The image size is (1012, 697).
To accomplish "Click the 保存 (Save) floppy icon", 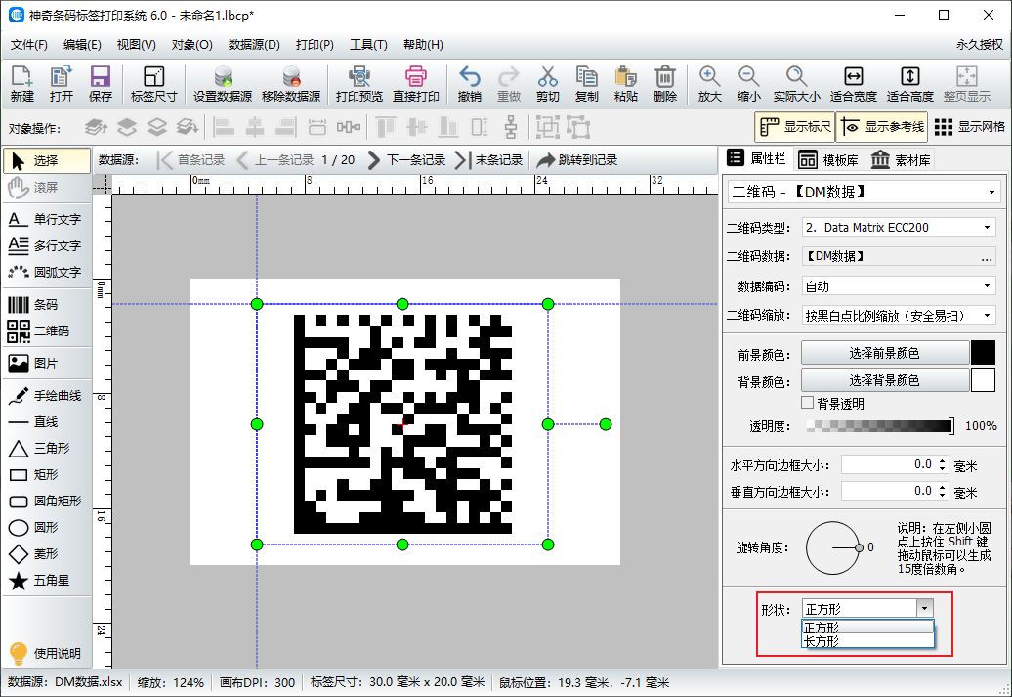I will pos(100,84).
